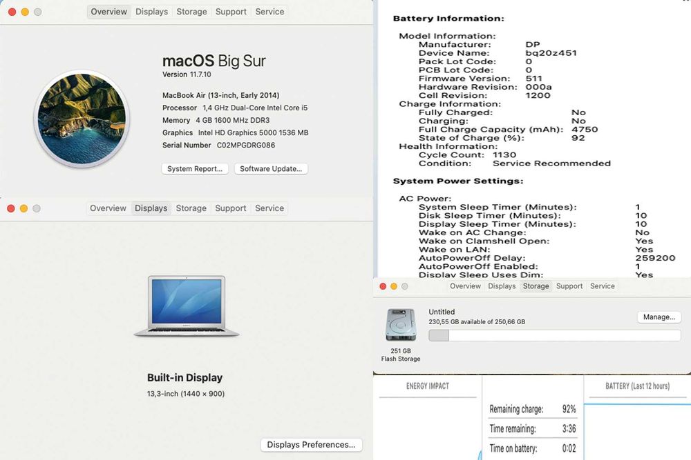Click Service Recommended condition text
This screenshot has width=691, height=460.
(551, 163)
